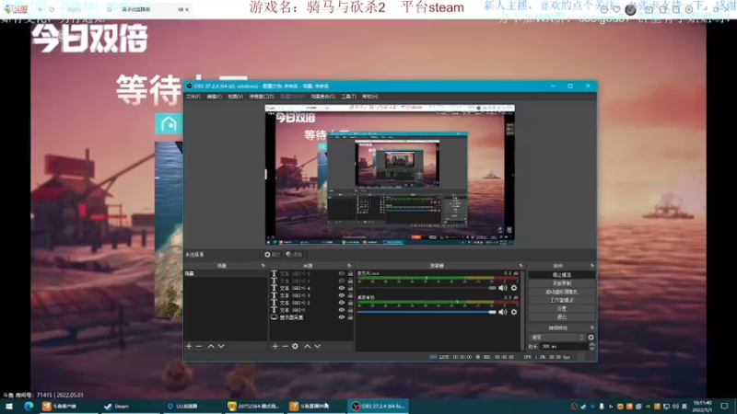Toggle visibility of text (GDI+) 2 source
The image size is (737, 414).
click(342, 303)
